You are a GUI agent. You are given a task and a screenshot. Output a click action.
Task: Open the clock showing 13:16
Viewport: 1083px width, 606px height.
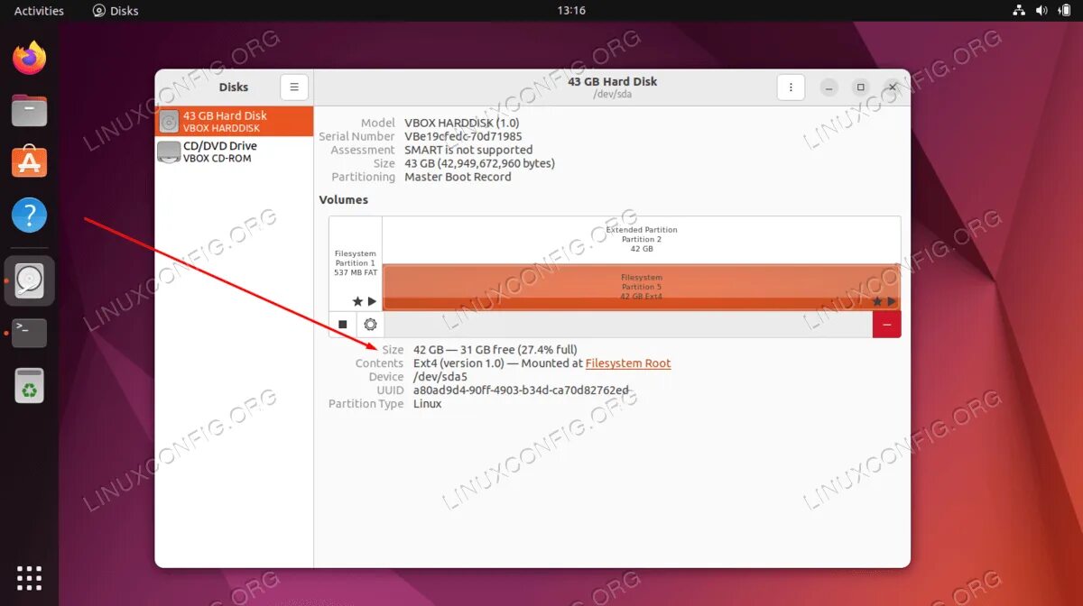coord(571,11)
